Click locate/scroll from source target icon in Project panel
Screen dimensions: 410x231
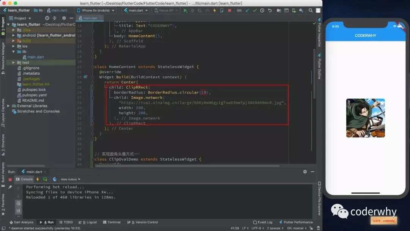pyautogui.click(x=47, y=18)
